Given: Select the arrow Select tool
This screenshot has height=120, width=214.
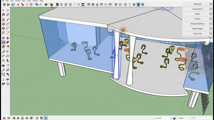Looking at the screenshot, I should [3, 10].
